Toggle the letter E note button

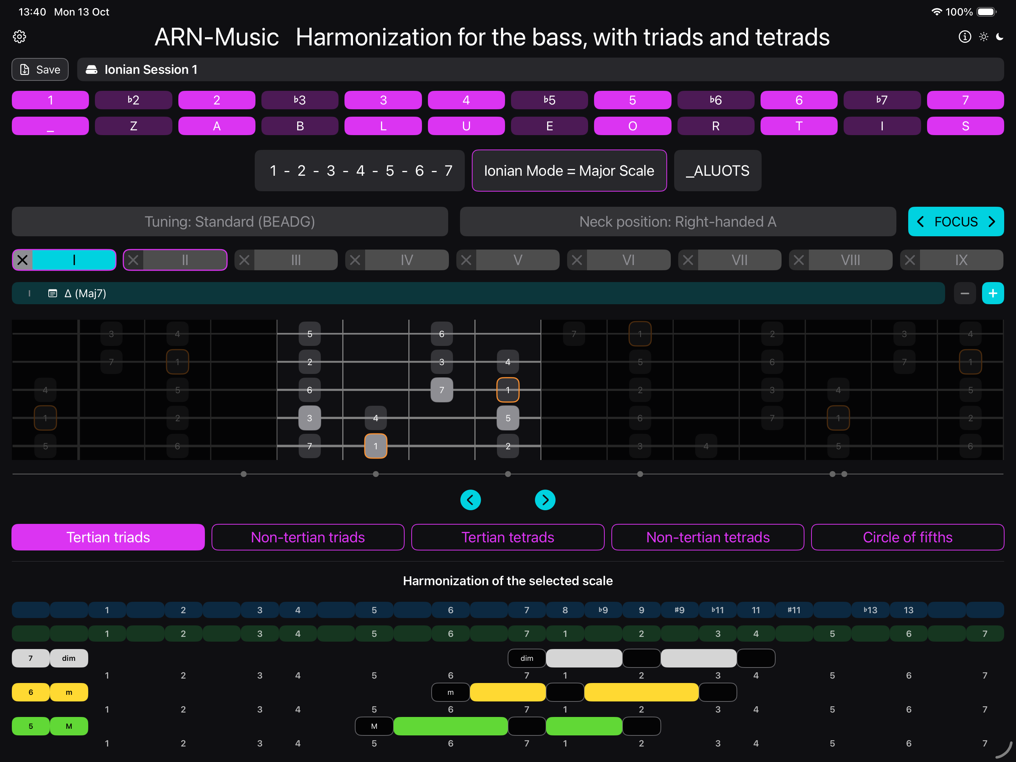549,126
